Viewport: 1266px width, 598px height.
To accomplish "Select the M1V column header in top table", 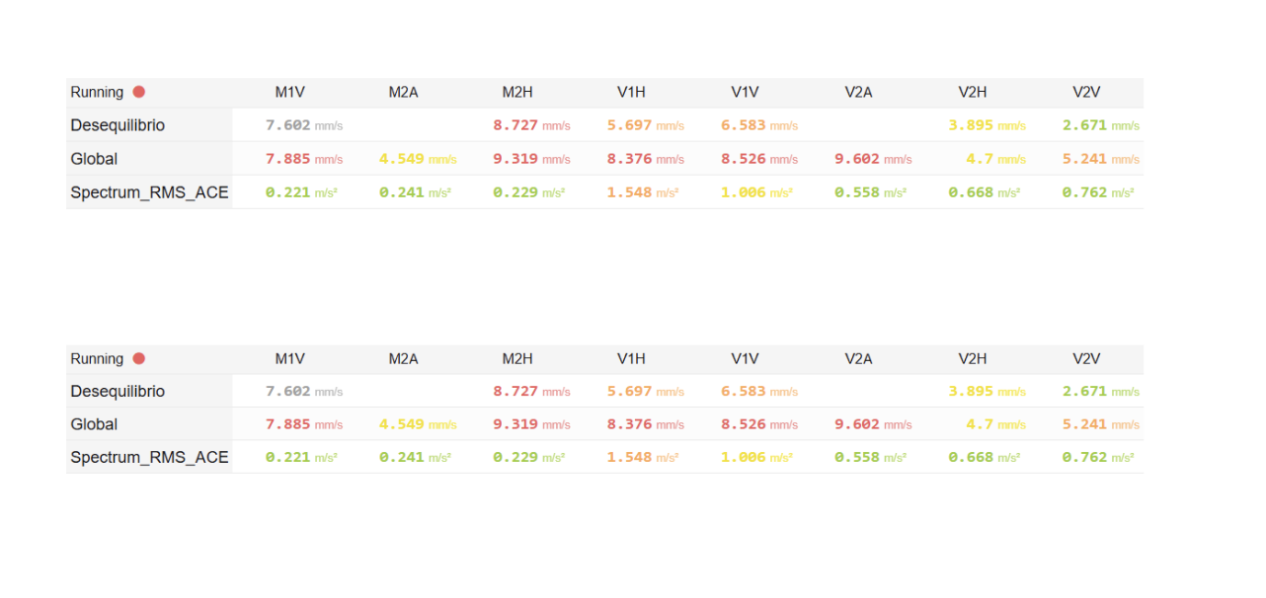I will tap(290, 93).
